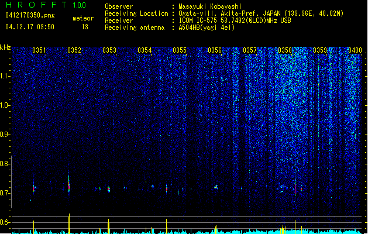Click the 0354 time marker

[x=145, y=50]
